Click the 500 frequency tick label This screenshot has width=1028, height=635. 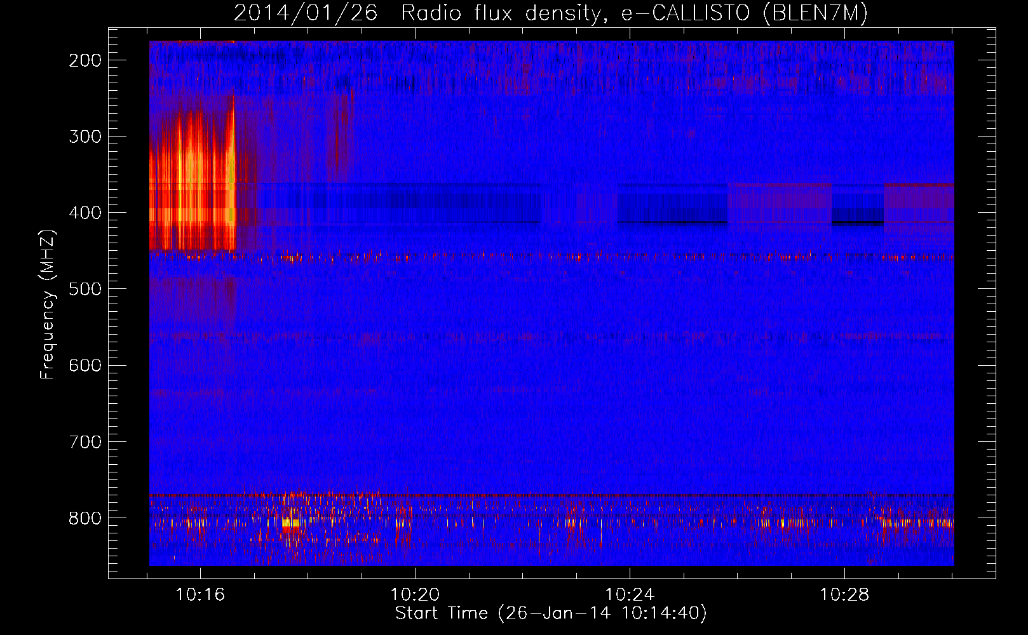[x=85, y=289]
